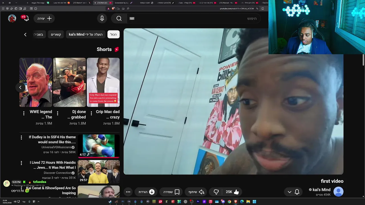
Task: Switch to the 'first video' YouTube tab
Action: pos(103,3)
